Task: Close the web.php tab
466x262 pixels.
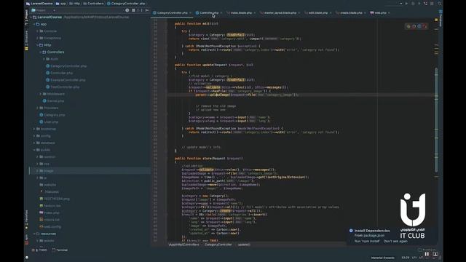Action: [389, 13]
